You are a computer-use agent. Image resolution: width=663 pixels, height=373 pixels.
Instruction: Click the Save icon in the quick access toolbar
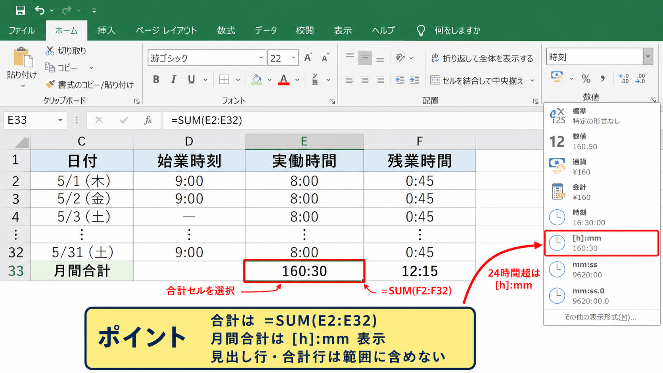(20, 10)
